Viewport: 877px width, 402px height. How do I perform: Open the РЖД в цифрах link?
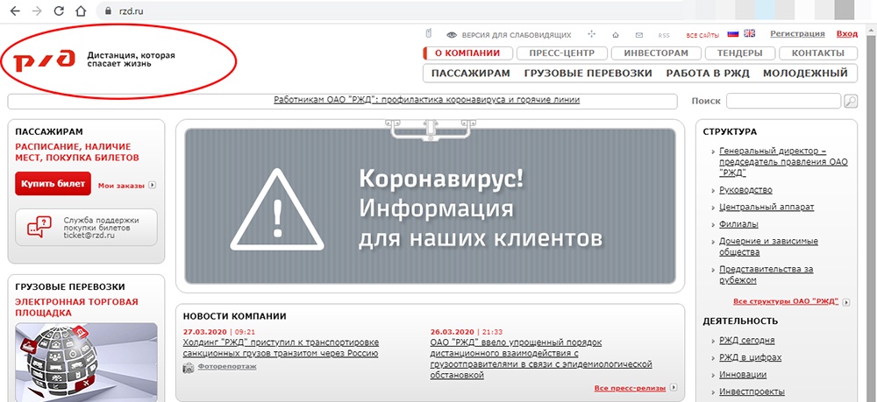pos(750,357)
